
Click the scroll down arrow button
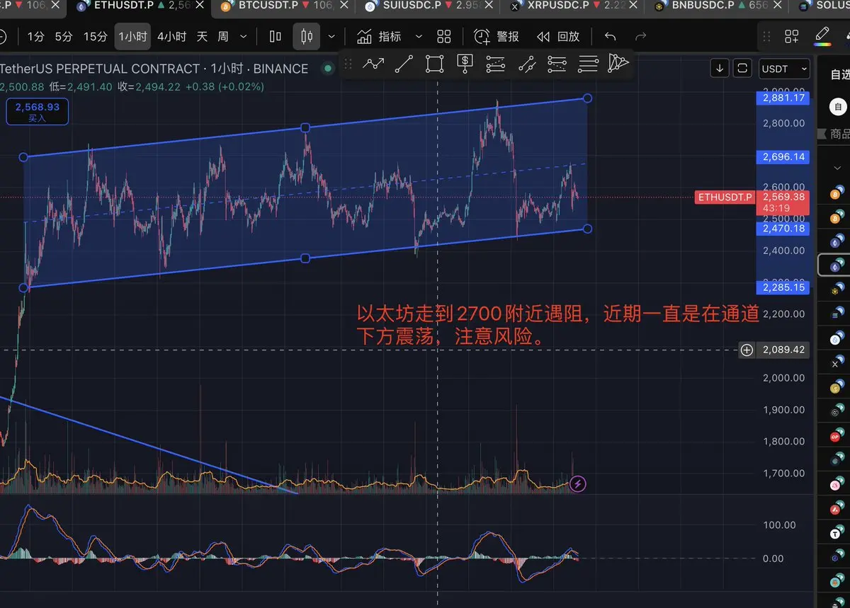(x=720, y=68)
